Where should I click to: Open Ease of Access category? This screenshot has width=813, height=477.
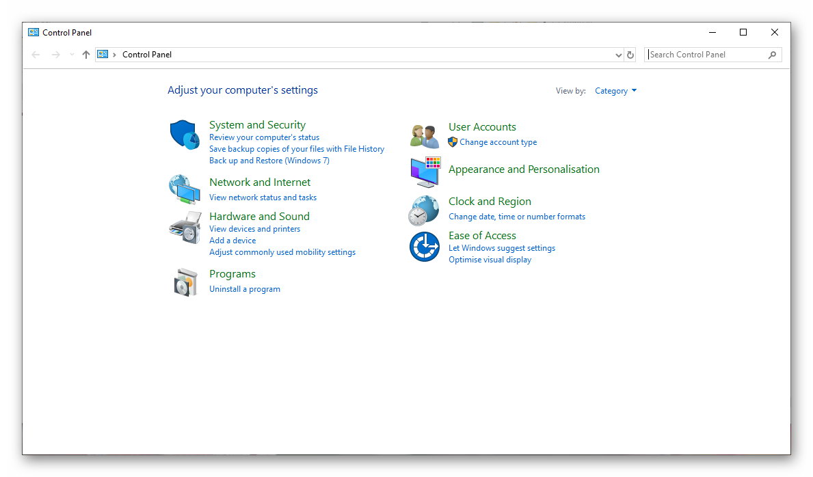tap(482, 236)
